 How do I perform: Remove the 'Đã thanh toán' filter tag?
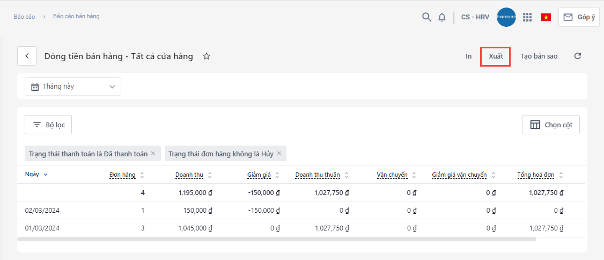pyautogui.click(x=153, y=154)
